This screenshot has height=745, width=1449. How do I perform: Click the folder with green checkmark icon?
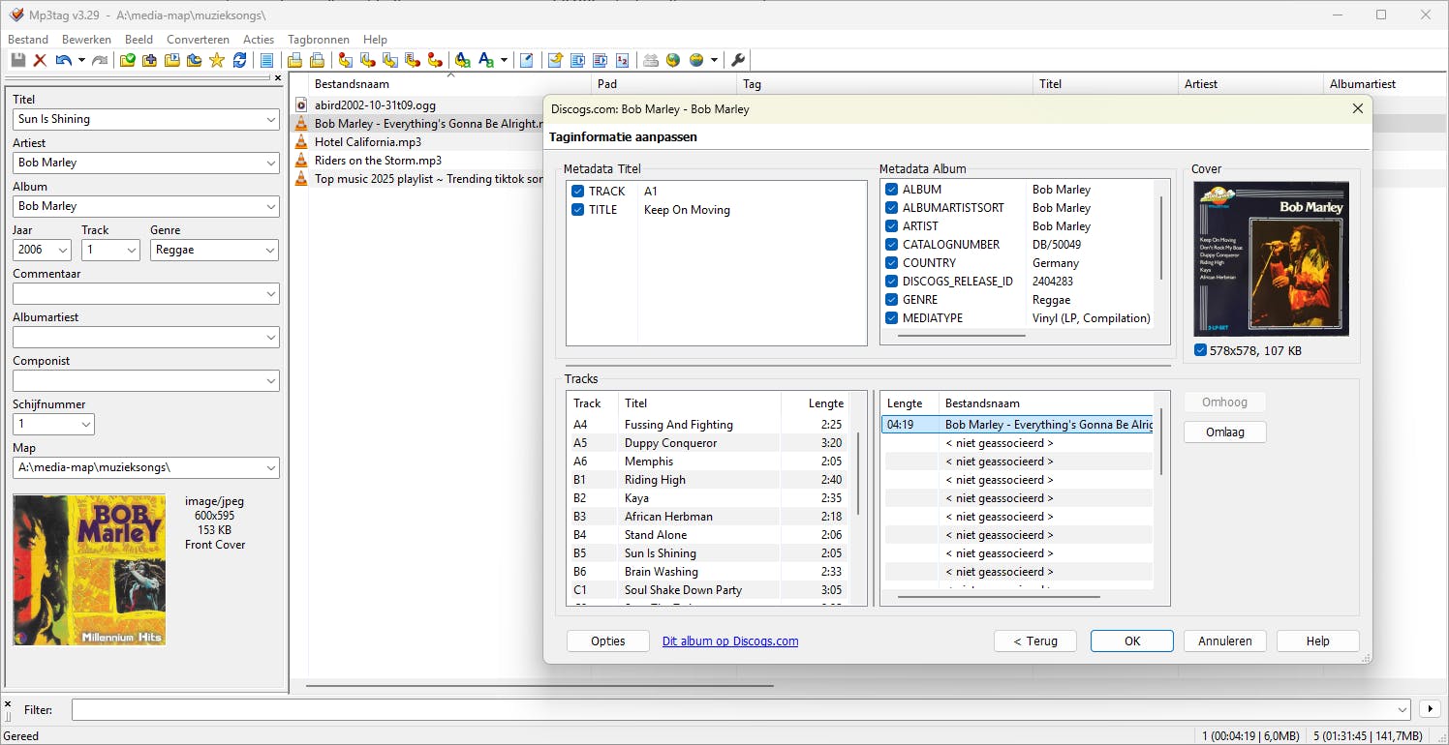(x=127, y=61)
